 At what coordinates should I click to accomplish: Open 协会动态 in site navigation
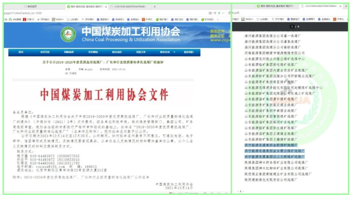click(x=116, y=52)
